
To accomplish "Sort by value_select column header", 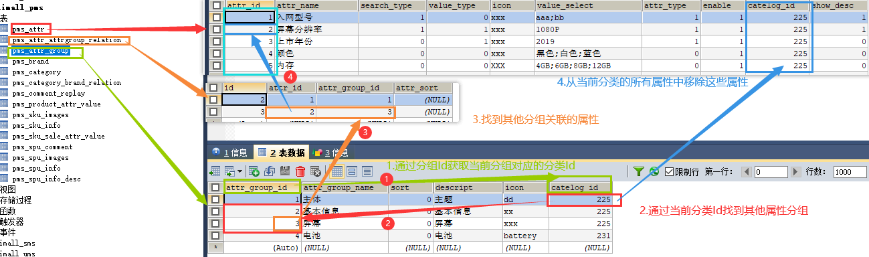I will pyautogui.click(x=588, y=5).
